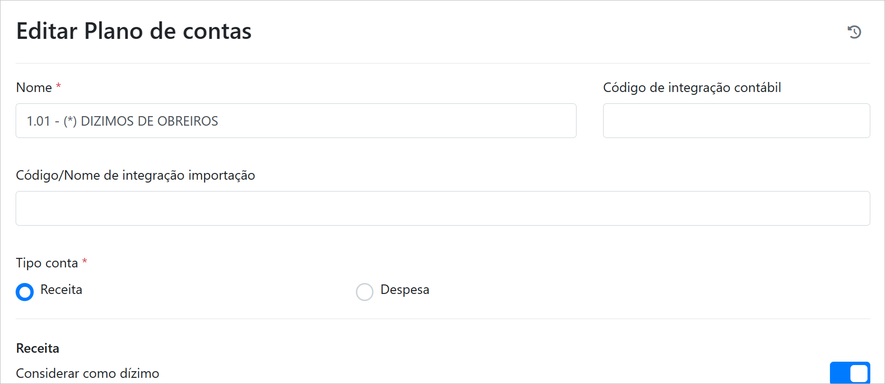Click the Despesa radio label text
The width and height of the screenshot is (885, 384).
[x=405, y=290]
